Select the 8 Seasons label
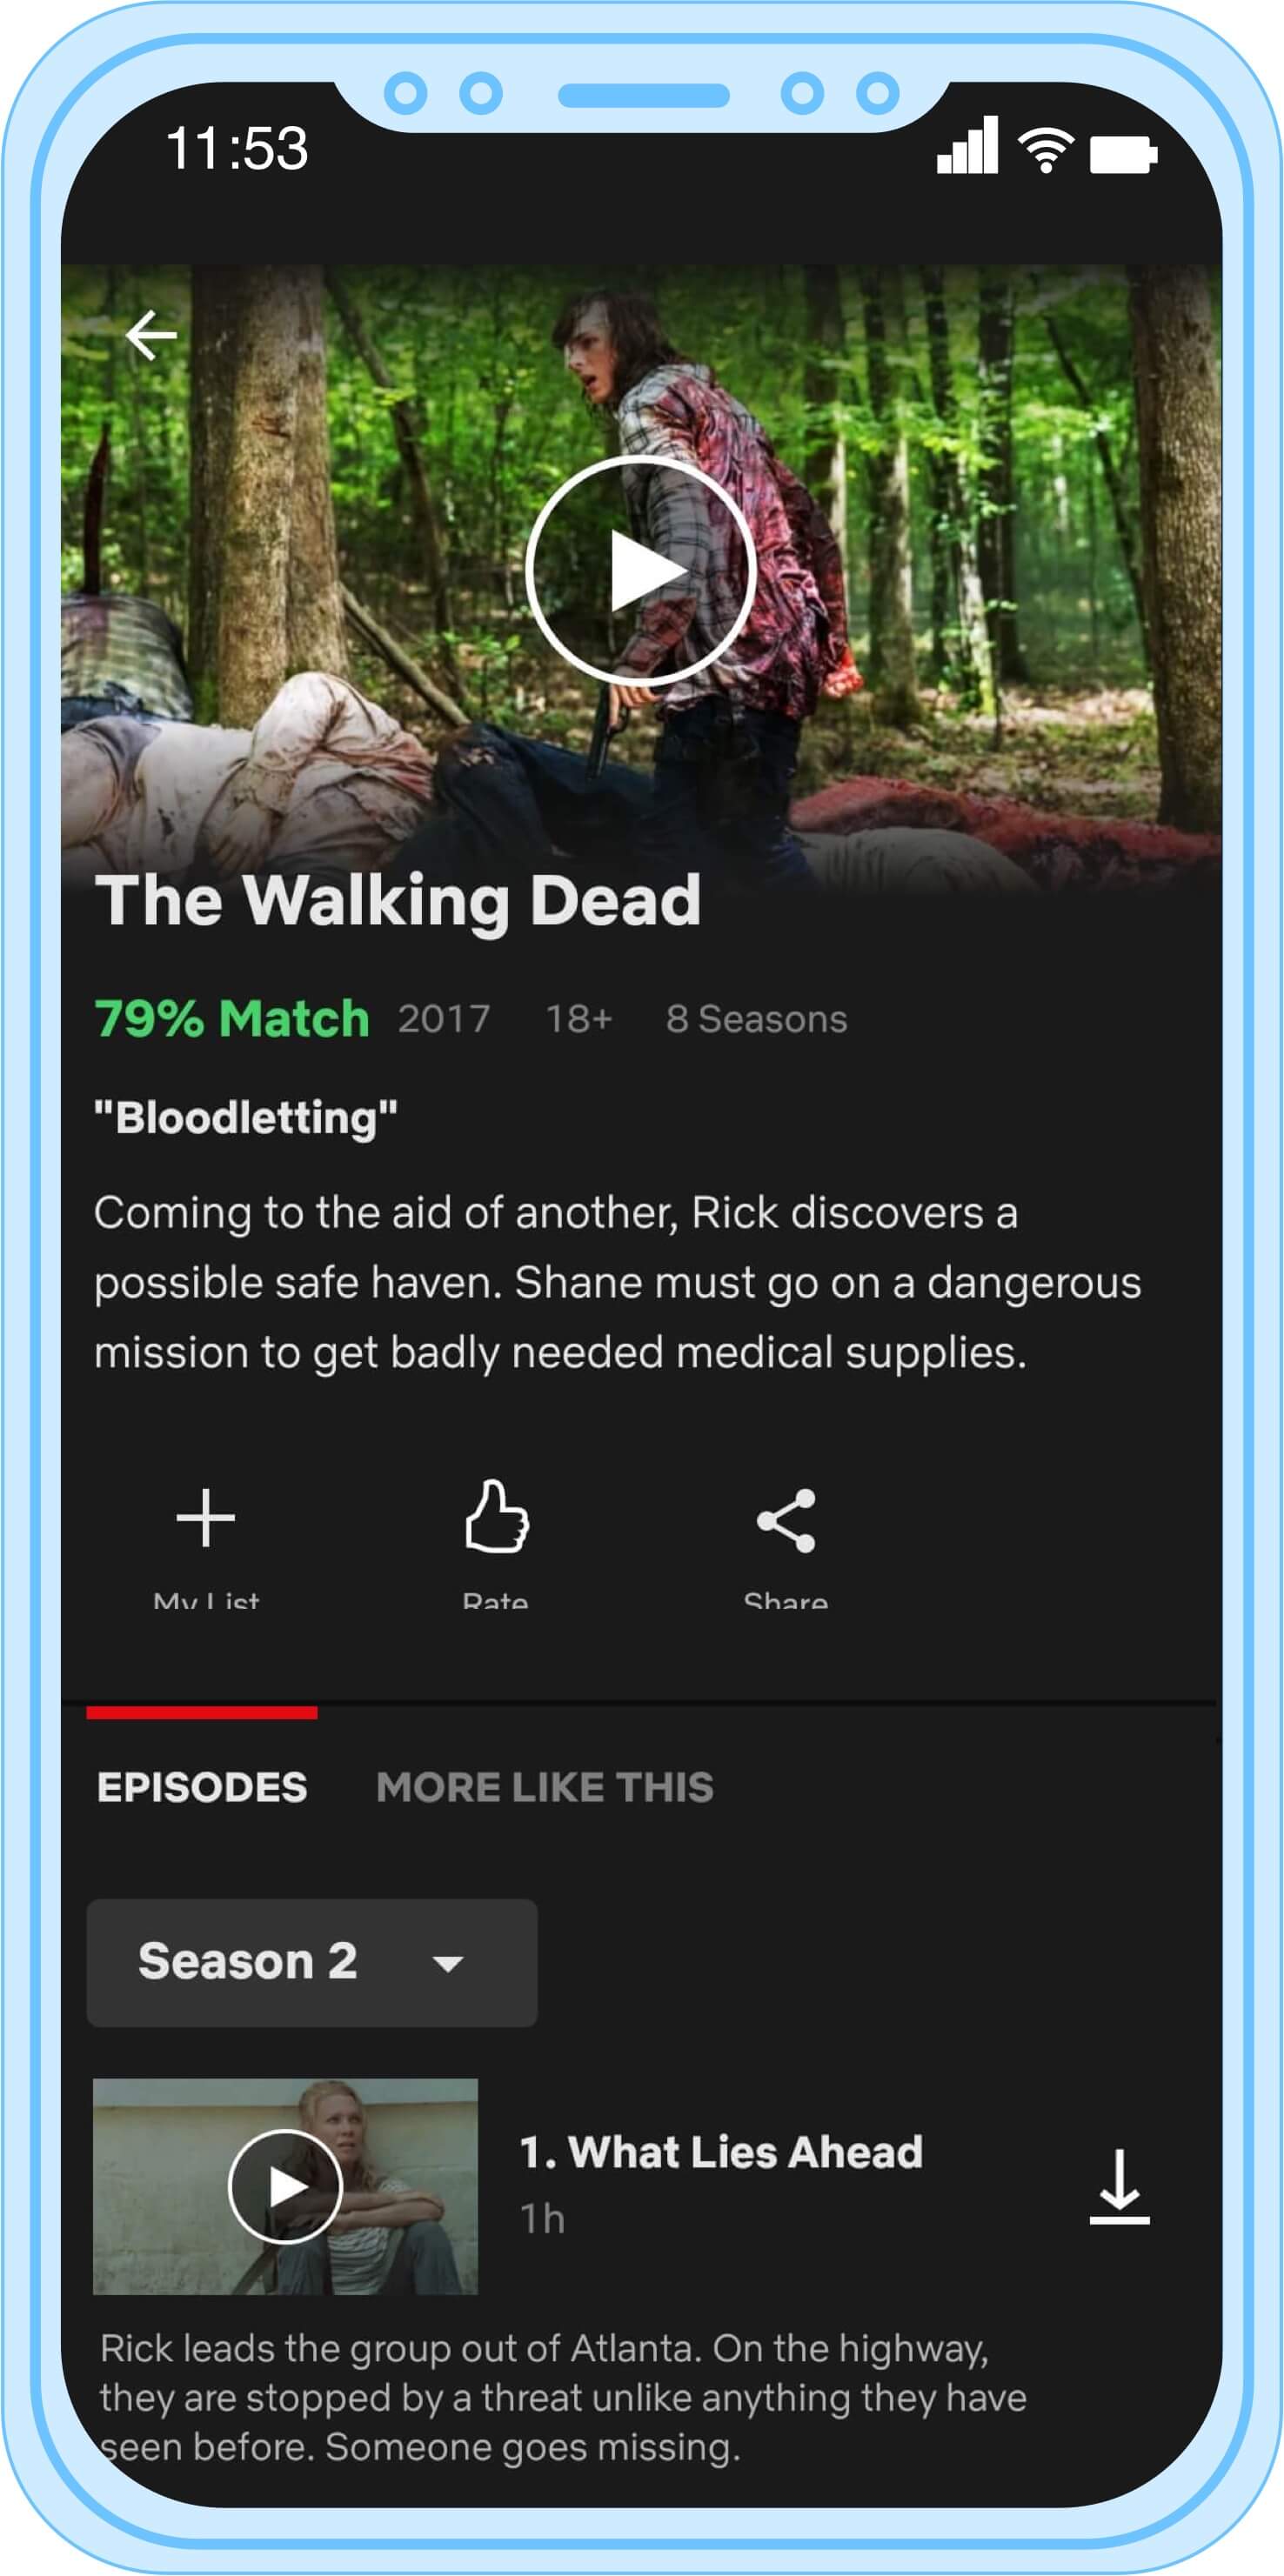This screenshot has height=2576, width=1284. click(x=757, y=1019)
